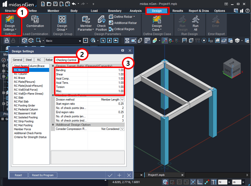Edit the Start region ratio value
Screen dimensions: 251x186
click(x=106, y=104)
